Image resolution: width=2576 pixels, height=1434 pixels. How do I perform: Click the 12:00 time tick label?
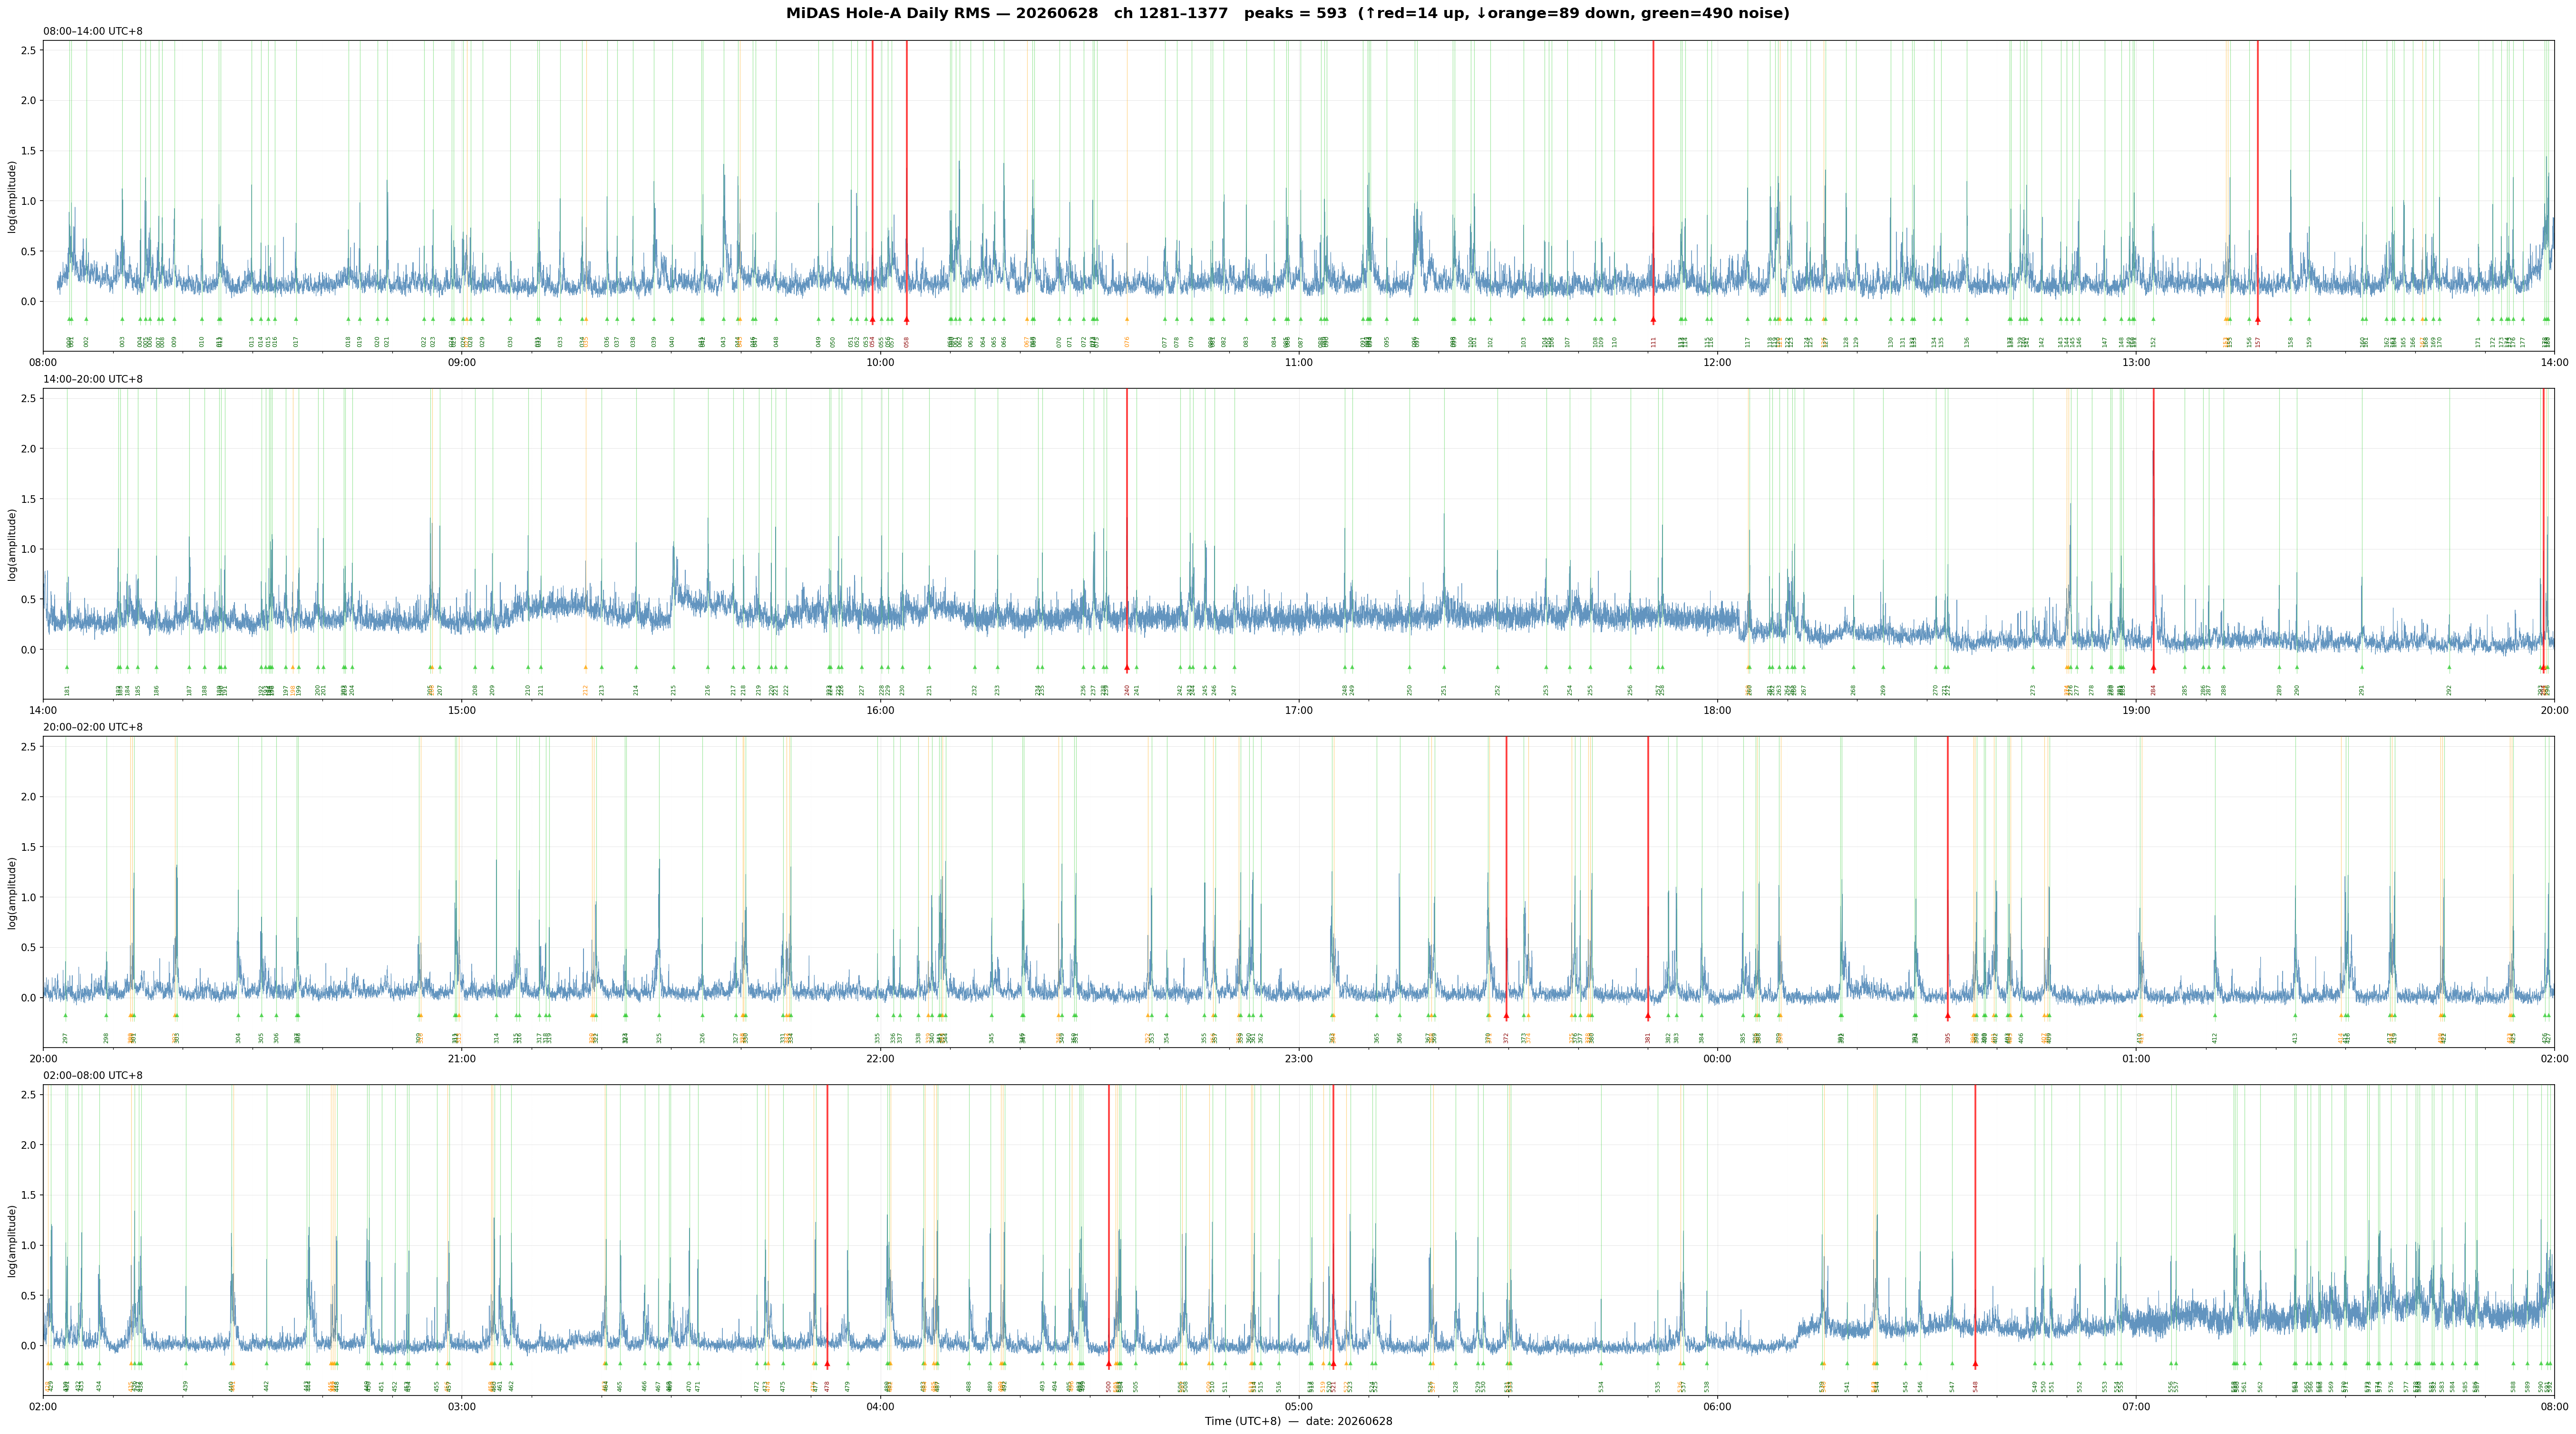[1717, 362]
